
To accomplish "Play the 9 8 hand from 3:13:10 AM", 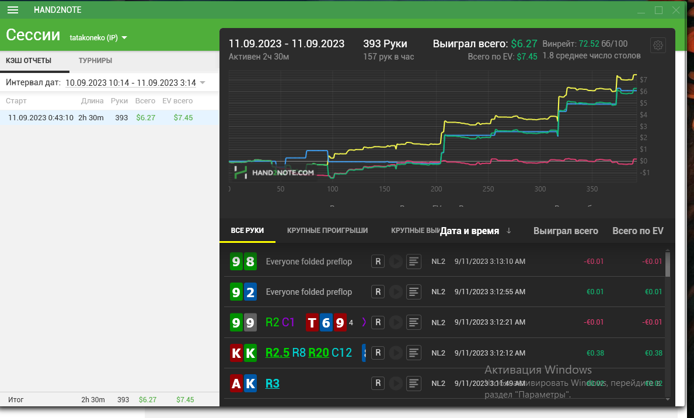I will (396, 262).
